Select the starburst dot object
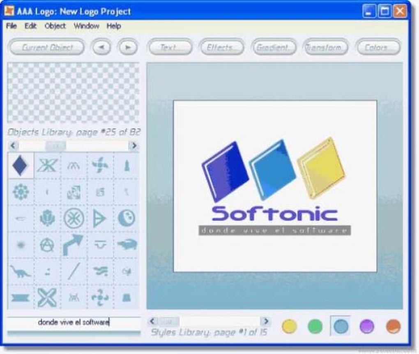Image resolution: width=419 pixels, height=354 pixels. [x=21, y=244]
